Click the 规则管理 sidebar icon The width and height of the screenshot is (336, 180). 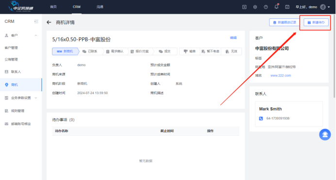6,111
